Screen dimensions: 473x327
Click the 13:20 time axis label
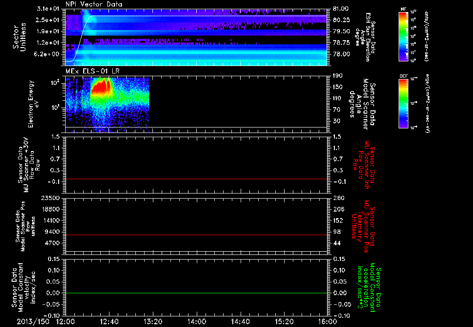153,322
